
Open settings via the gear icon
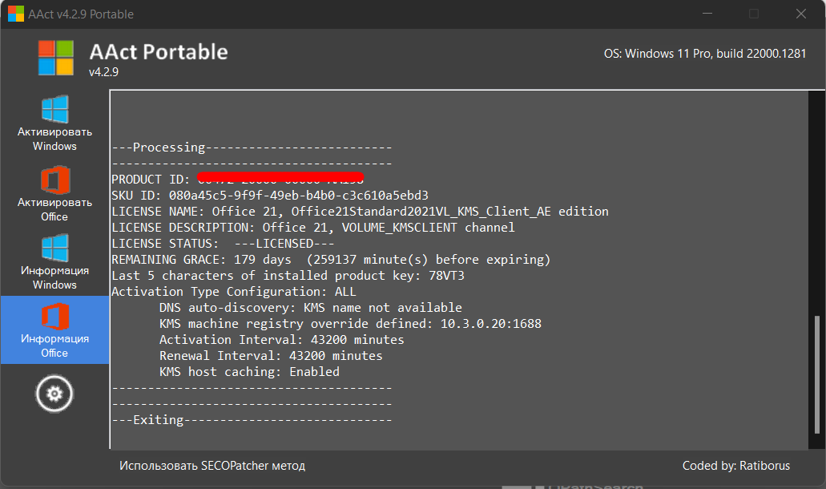pyautogui.click(x=54, y=394)
